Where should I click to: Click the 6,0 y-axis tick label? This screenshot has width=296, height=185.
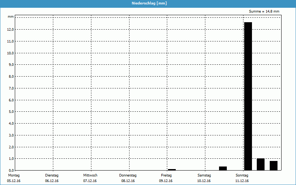[11, 100]
